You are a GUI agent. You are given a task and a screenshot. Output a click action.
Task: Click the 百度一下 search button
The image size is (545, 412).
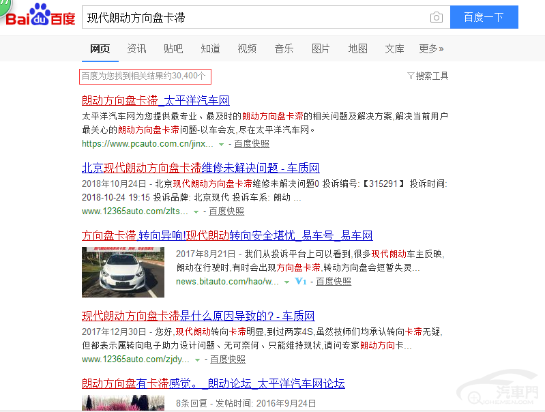point(484,17)
